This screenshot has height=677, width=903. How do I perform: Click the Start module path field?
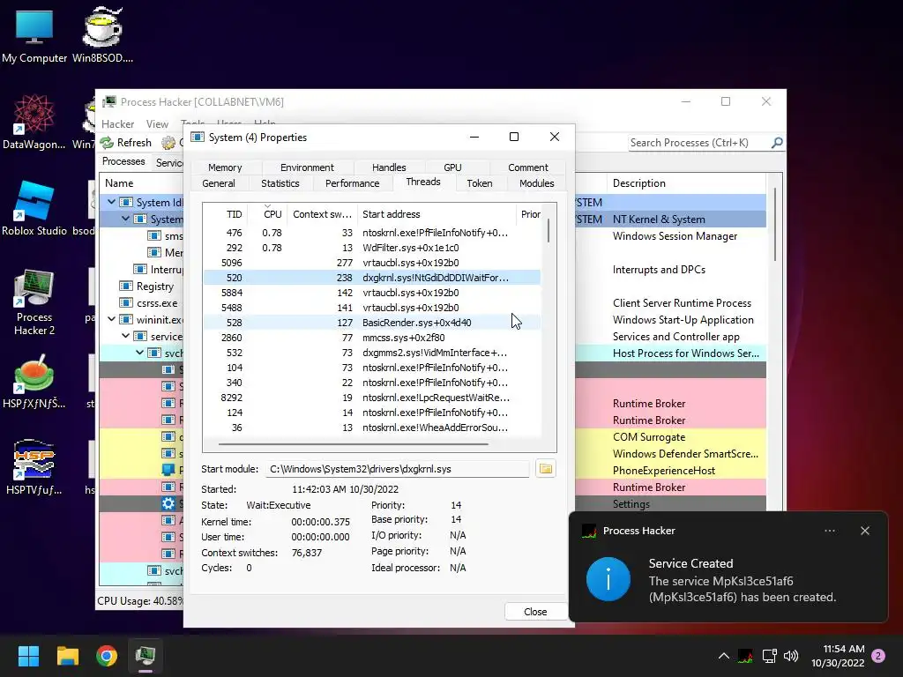pyautogui.click(x=397, y=469)
